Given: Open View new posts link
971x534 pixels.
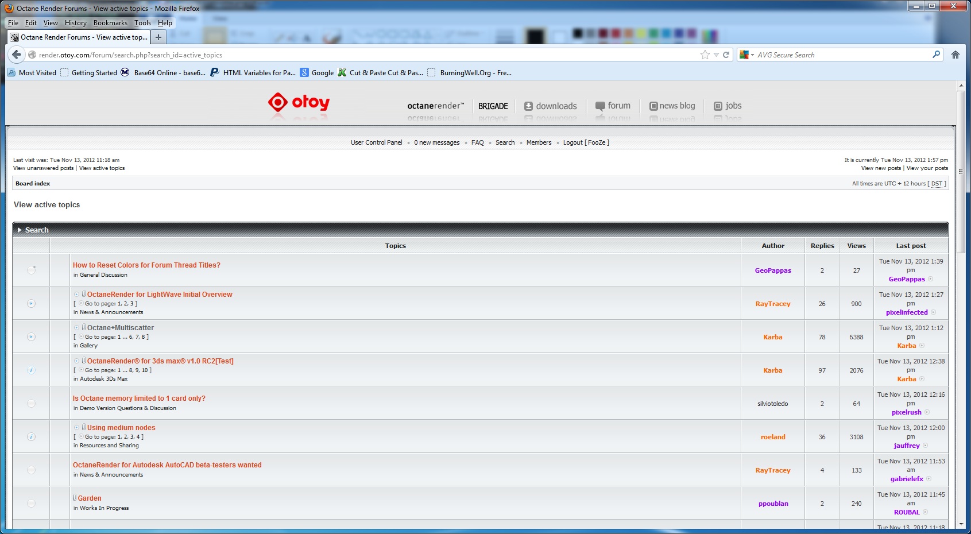Looking at the screenshot, I should 881,168.
